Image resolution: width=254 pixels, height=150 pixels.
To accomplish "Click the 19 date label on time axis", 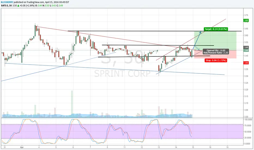I will (x=227, y=147).
